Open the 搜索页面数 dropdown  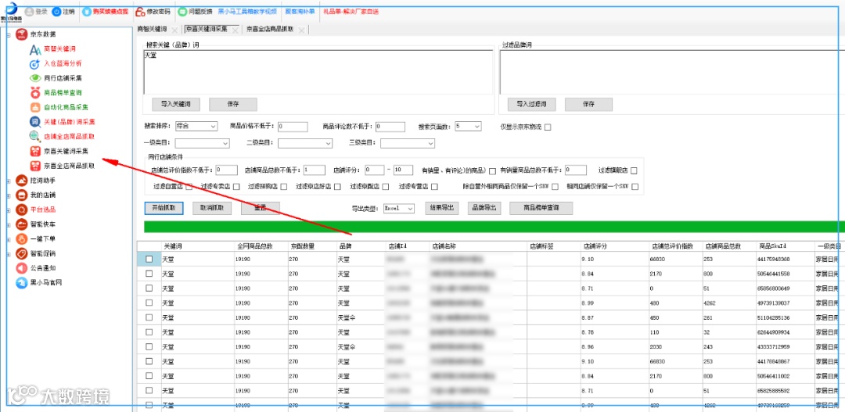point(468,127)
